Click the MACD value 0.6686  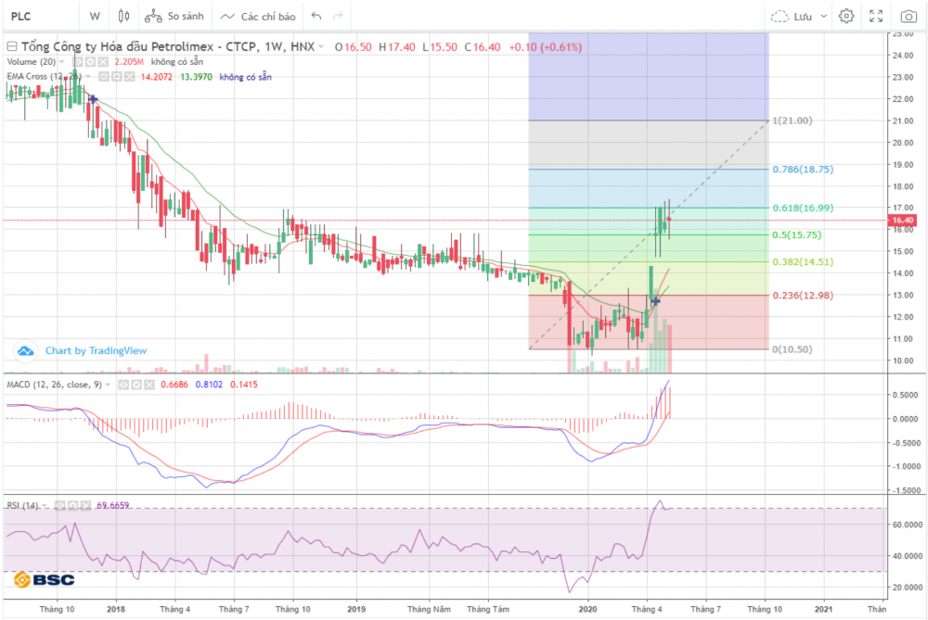tap(174, 385)
